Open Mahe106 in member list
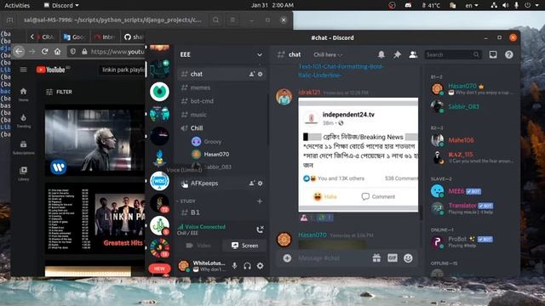The height and width of the screenshot is (306, 545). point(472,140)
